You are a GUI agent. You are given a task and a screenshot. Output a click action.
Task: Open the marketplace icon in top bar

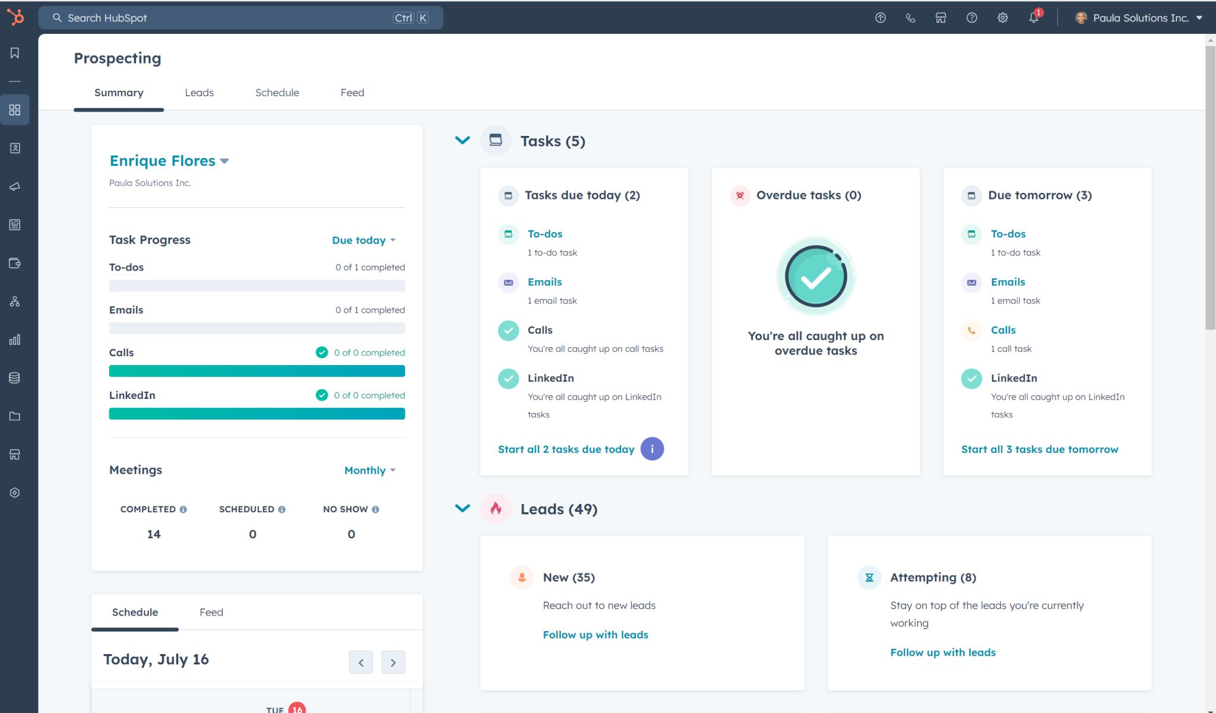coord(941,18)
